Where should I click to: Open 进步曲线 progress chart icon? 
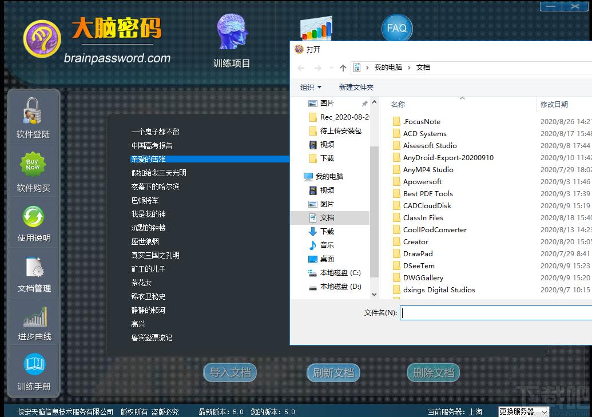[x=35, y=317]
